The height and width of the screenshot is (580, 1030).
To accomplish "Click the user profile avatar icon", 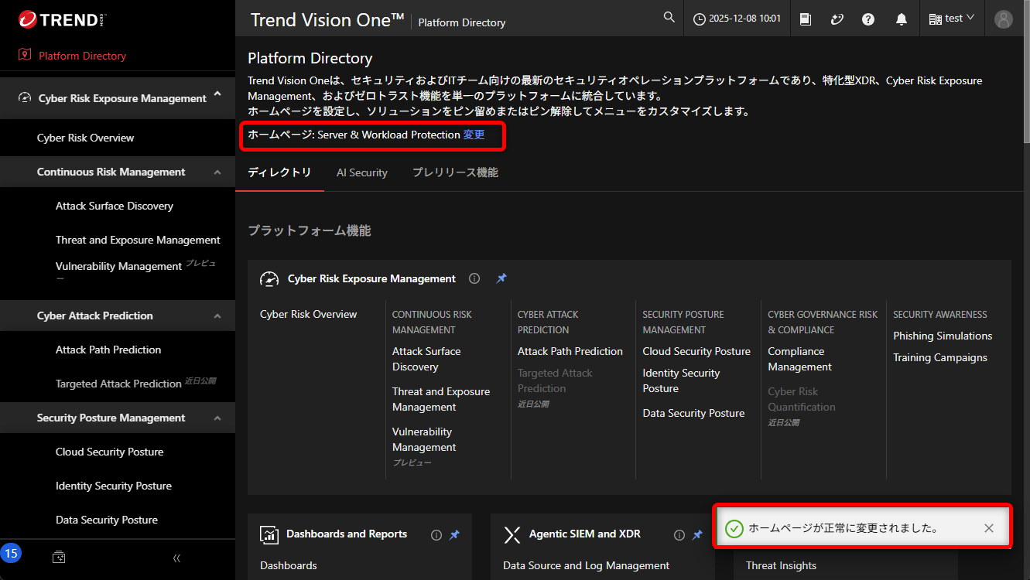I will [1004, 19].
